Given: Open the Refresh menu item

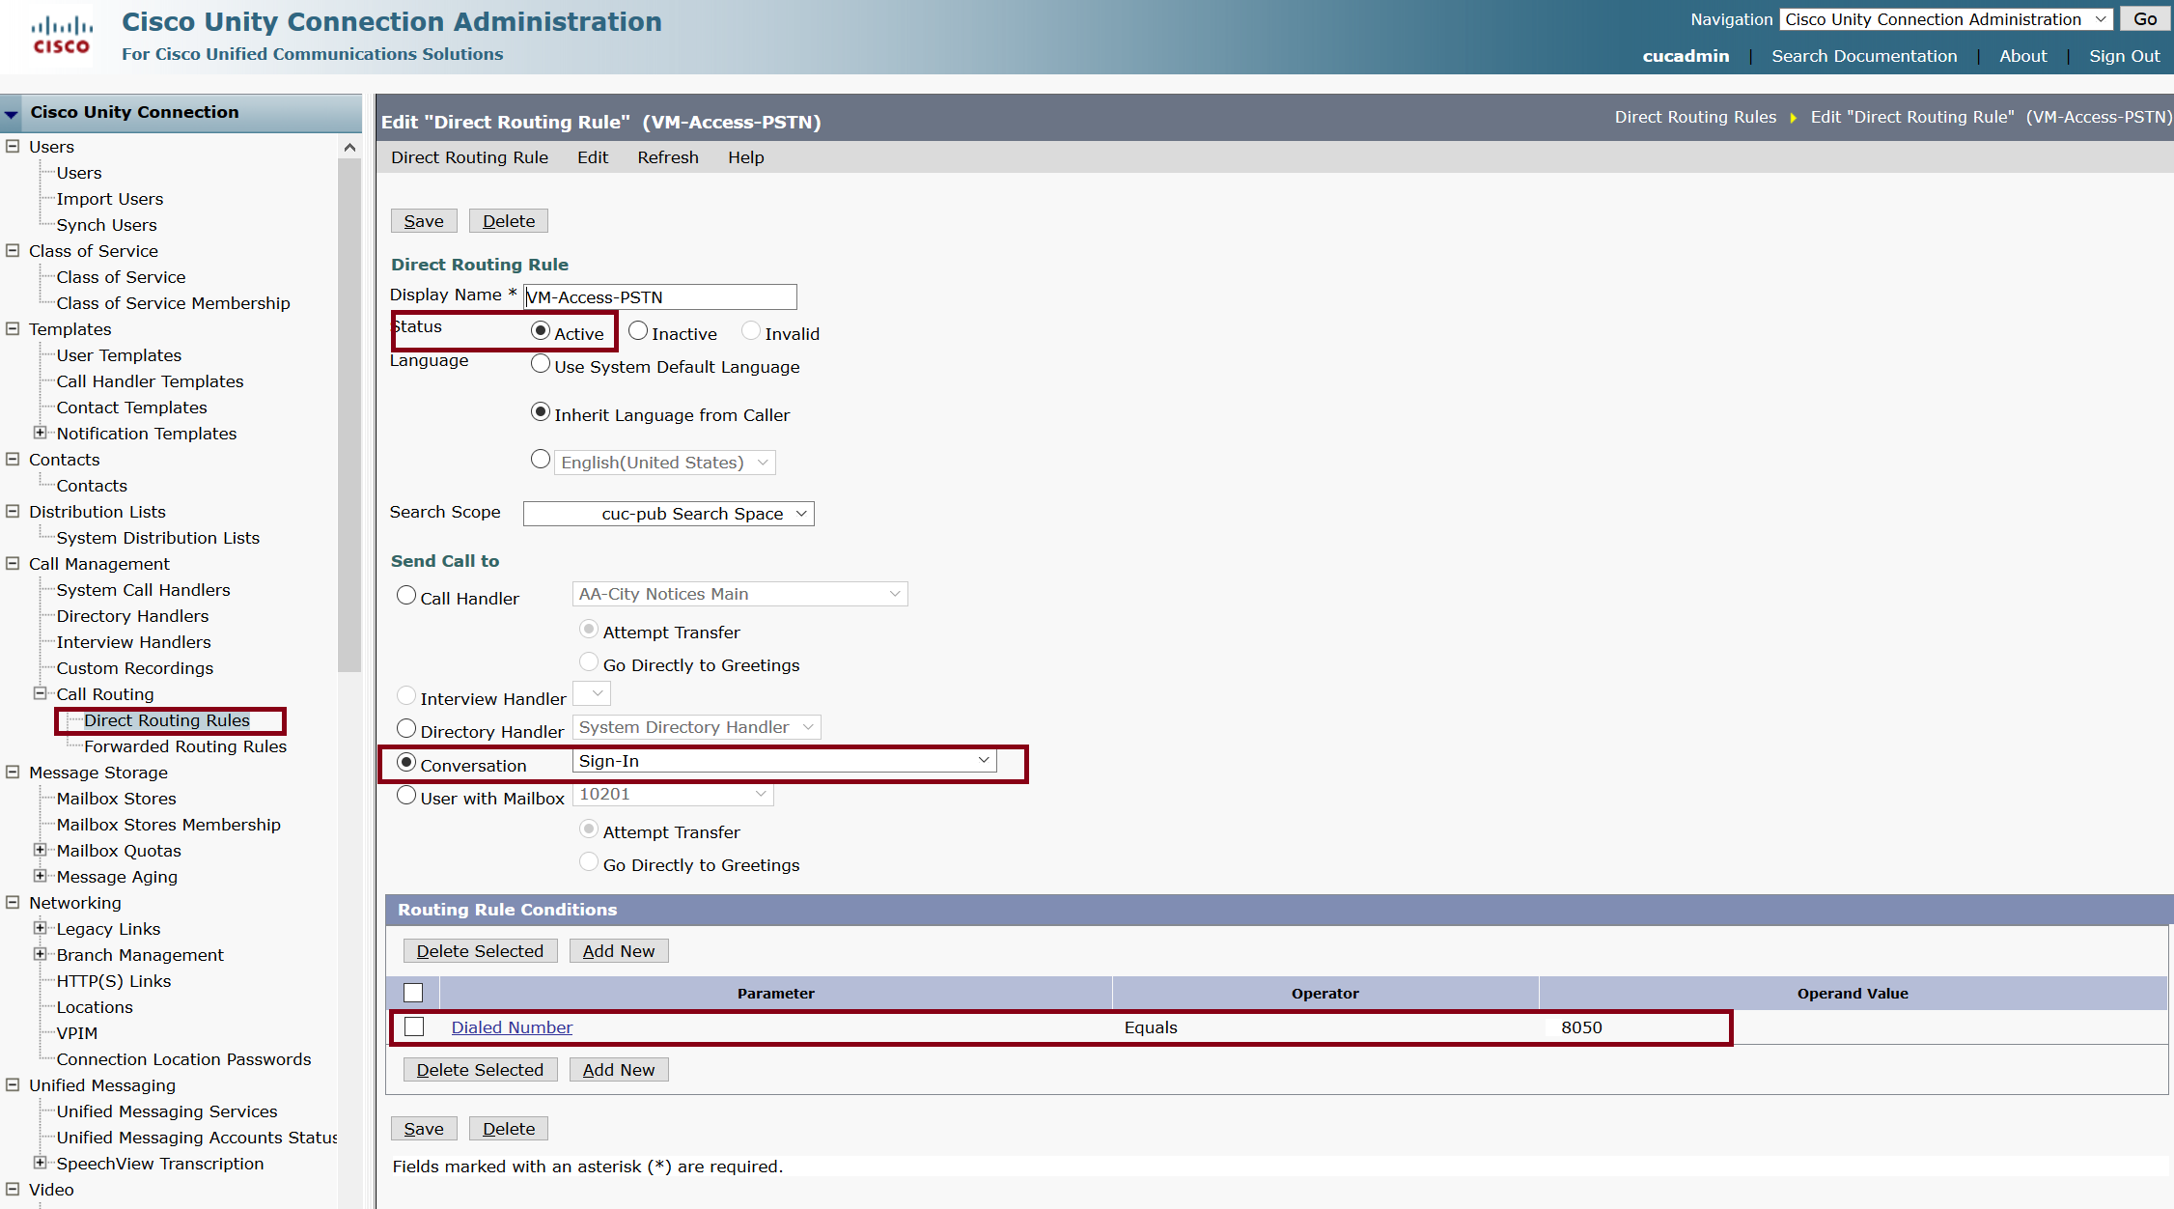Looking at the screenshot, I should click(667, 157).
